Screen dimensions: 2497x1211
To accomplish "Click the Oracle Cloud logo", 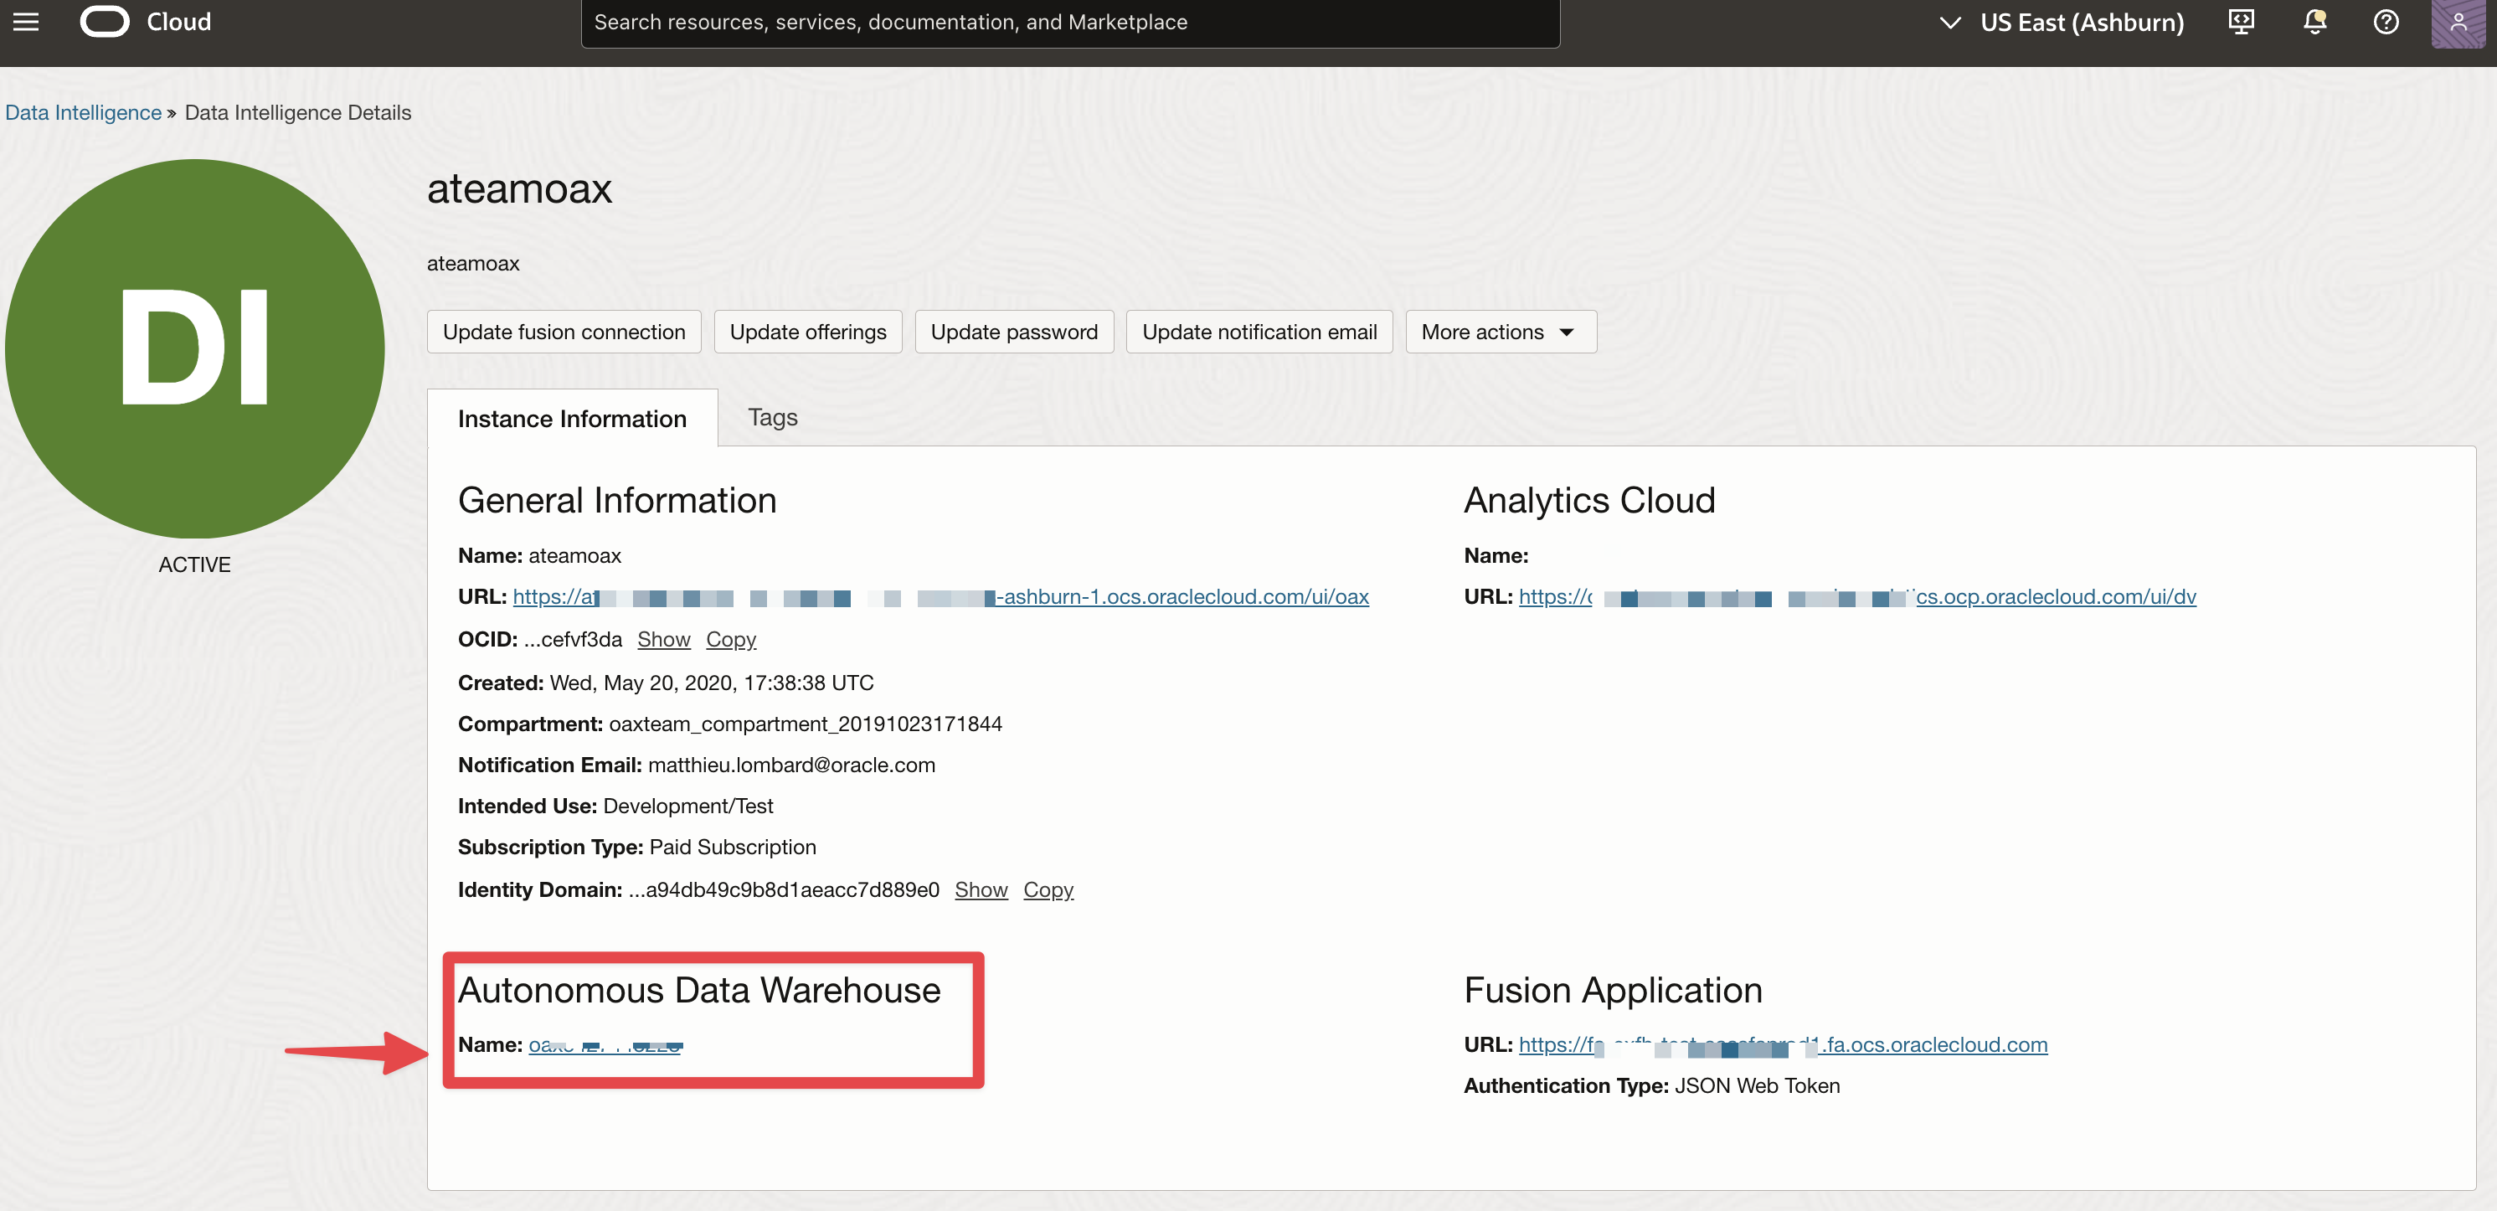I will [x=105, y=21].
